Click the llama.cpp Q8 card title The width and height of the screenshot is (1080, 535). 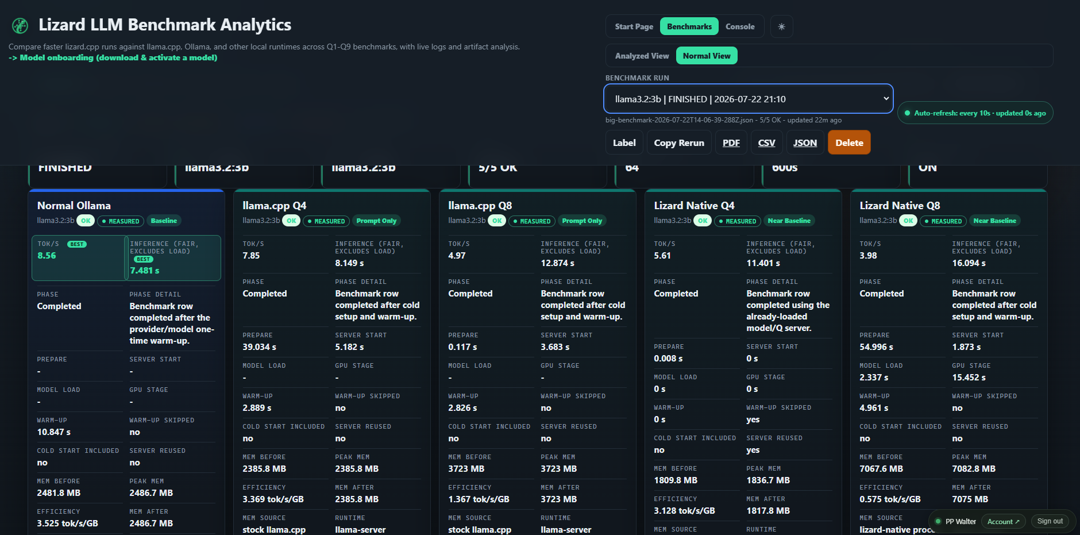coord(480,206)
